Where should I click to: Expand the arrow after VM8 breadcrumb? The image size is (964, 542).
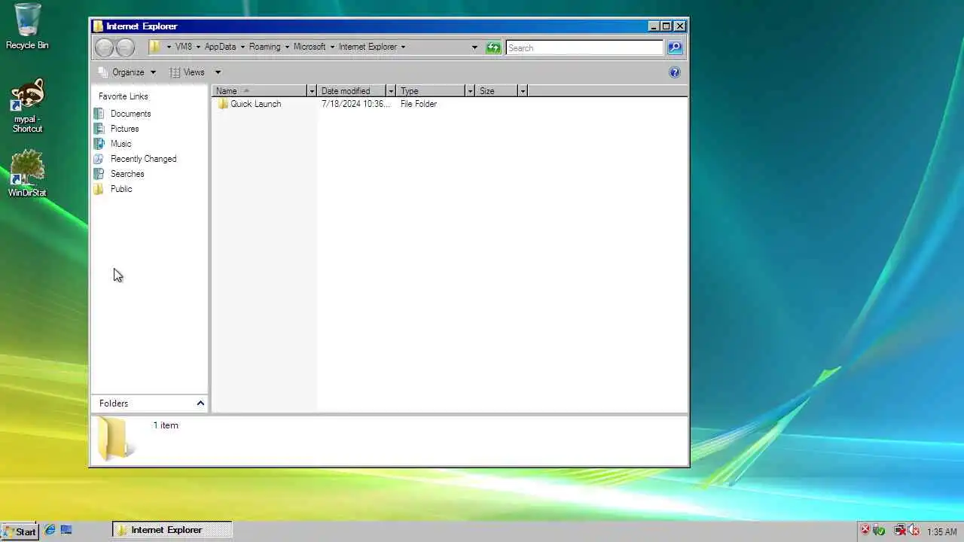198,47
